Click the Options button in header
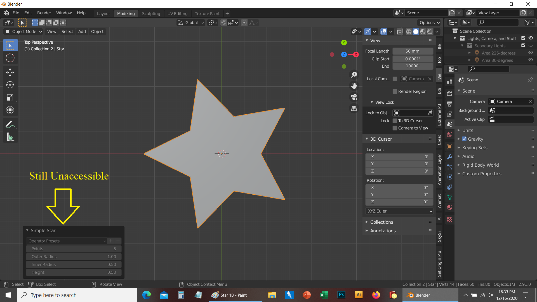This screenshot has width=537, height=302. [429, 23]
